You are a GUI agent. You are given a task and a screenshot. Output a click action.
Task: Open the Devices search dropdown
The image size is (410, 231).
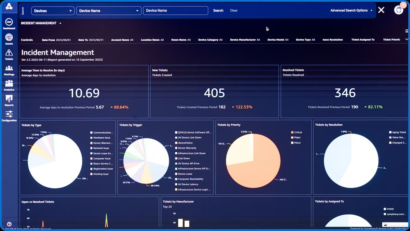(x=53, y=11)
